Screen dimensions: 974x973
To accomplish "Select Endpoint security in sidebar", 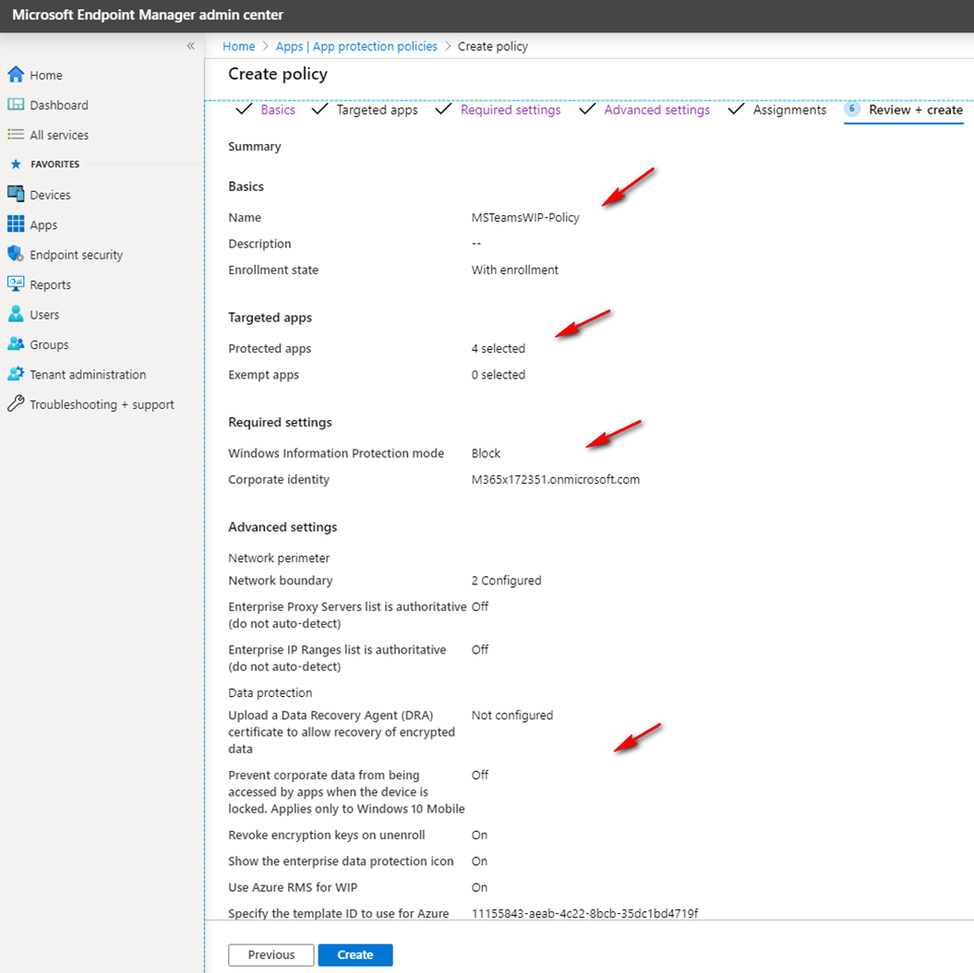I will pyautogui.click(x=77, y=255).
